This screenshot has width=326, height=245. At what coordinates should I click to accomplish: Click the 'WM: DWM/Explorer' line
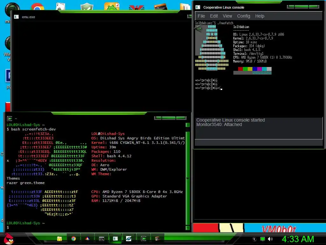[109, 169]
